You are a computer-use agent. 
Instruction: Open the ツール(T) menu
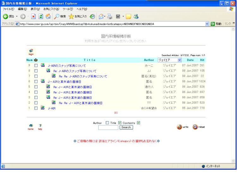click(x=68, y=9)
